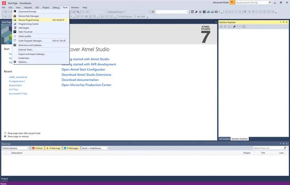The width and height of the screenshot is (290, 185).
Task: Switch to VA Outline tab
Action: pyautogui.click(x=224, y=139)
